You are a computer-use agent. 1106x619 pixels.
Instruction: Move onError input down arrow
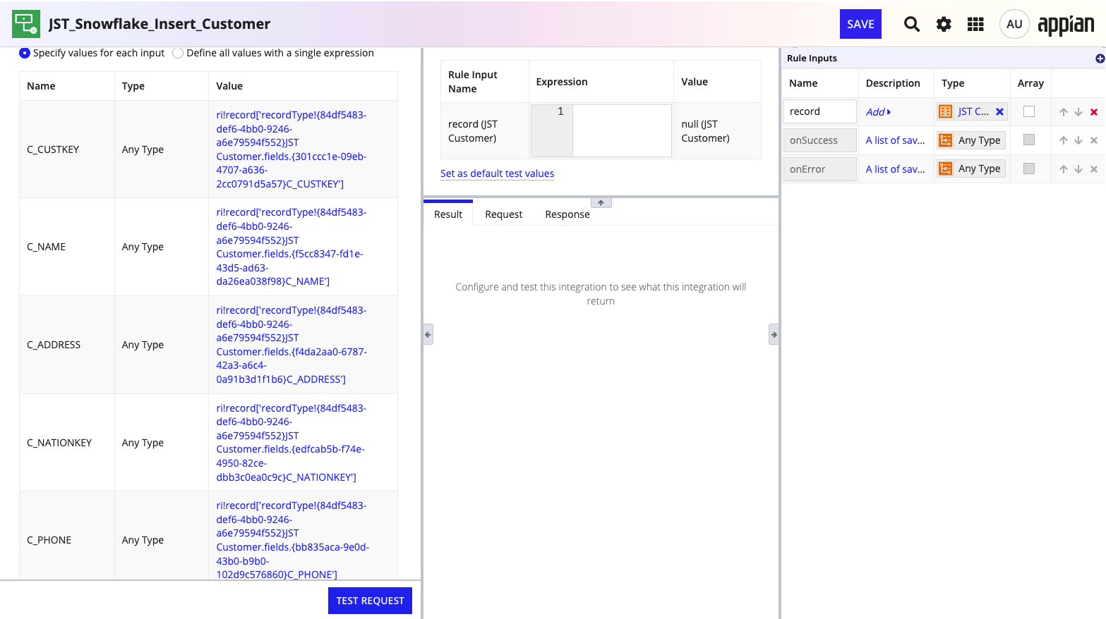click(1078, 169)
